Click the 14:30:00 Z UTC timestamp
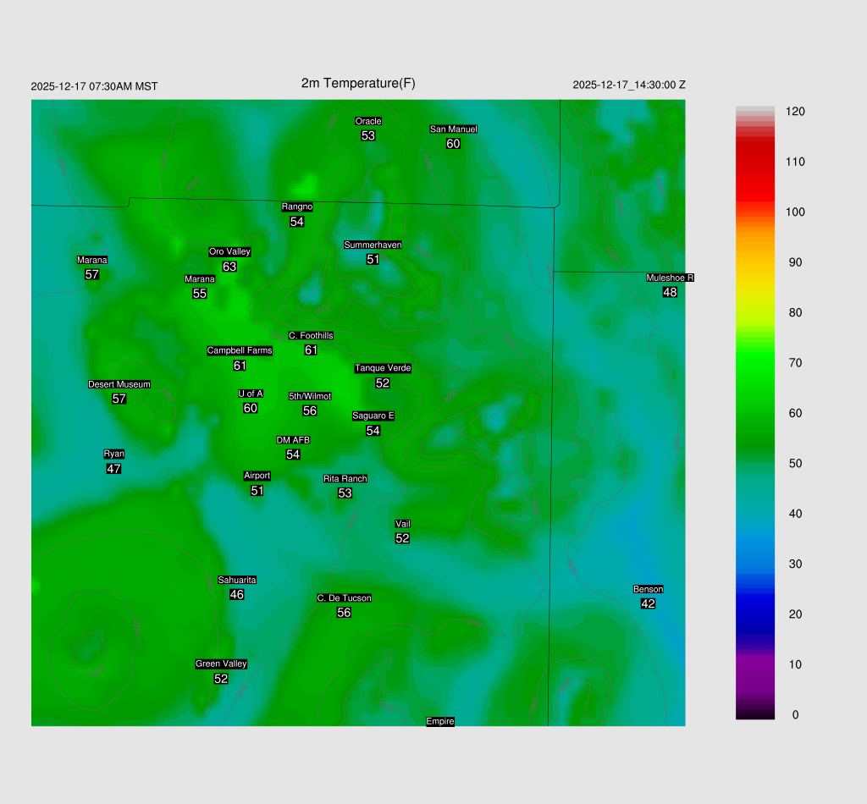This screenshot has width=867, height=804. click(x=629, y=85)
